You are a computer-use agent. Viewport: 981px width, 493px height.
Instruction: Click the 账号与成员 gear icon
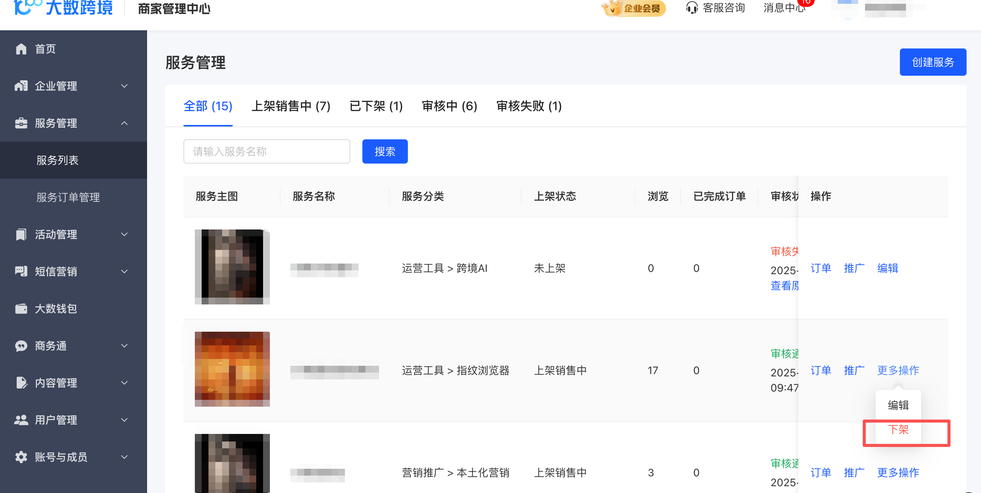click(21, 457)
